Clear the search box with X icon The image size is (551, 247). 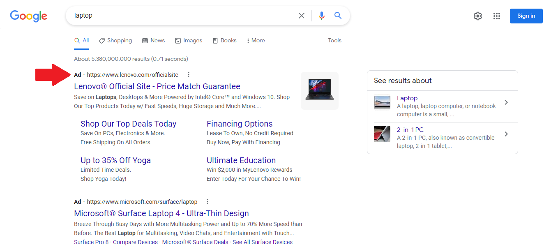click(302, 16)
